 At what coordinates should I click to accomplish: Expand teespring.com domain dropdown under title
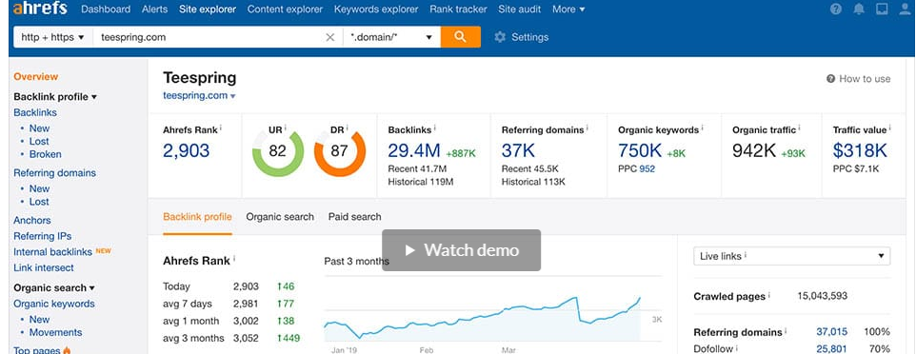coord(199,96)
